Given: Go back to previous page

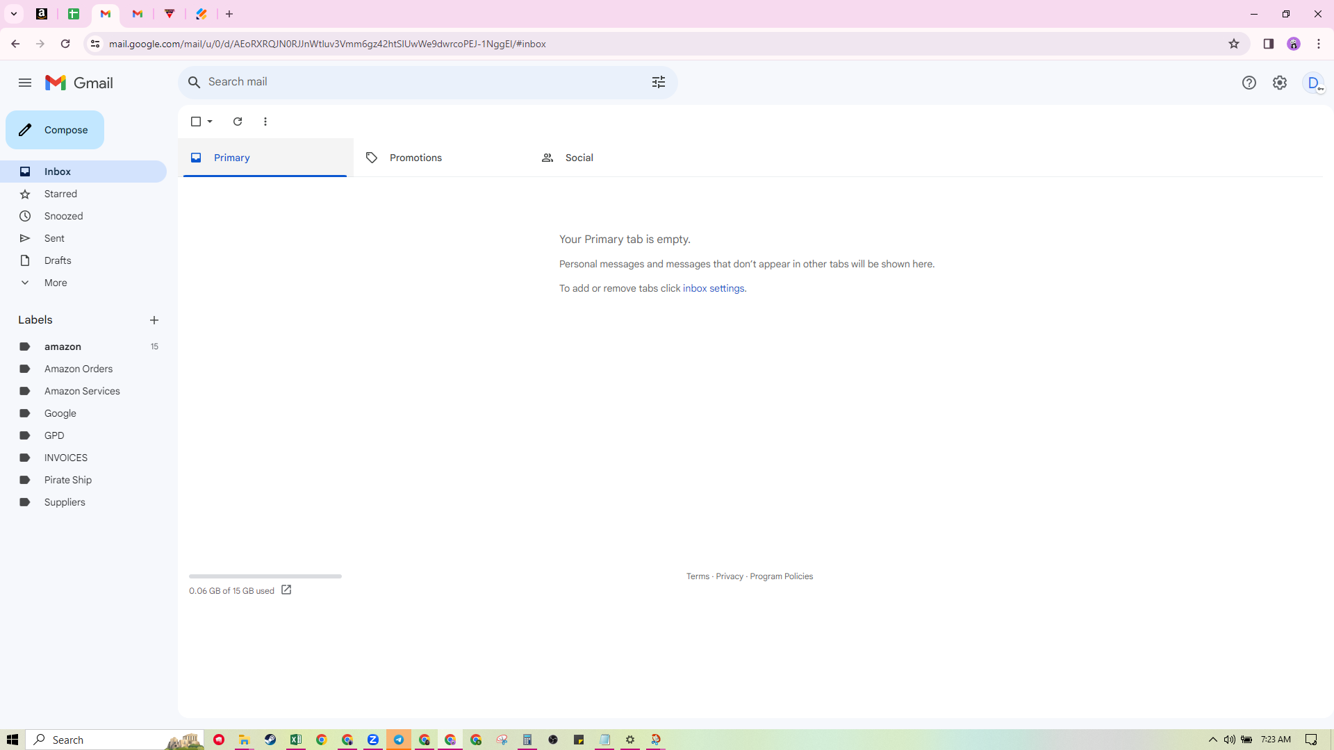Looking at the screenshot, I should coord(15,44).
